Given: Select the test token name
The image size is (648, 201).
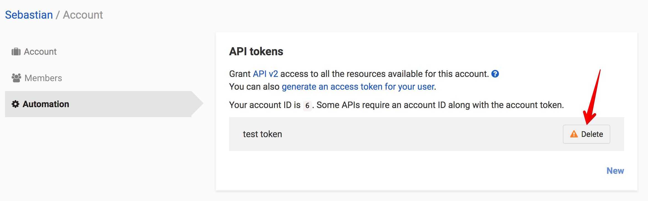Looking at the screenshot, I should click(262, 134).
